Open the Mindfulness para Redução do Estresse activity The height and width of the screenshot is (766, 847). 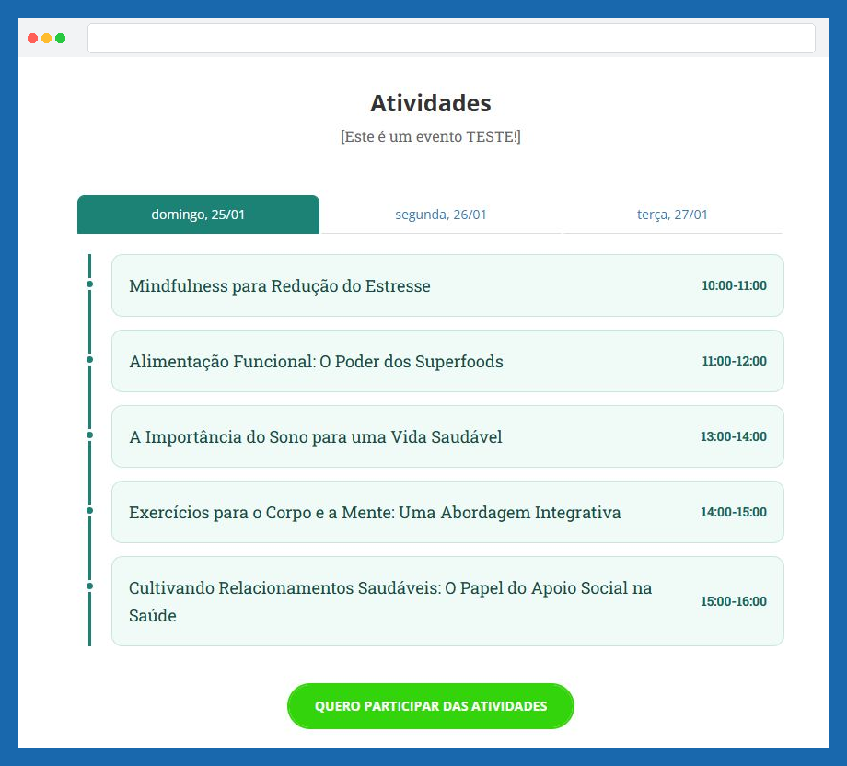pyautogui.click(x=447, y=285)
